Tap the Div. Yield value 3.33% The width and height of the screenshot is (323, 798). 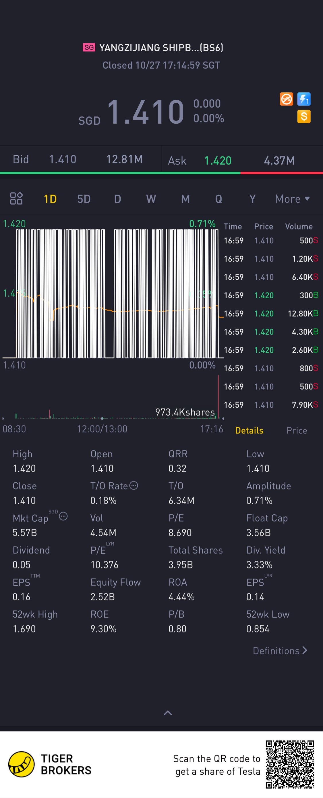(x=259, y=565)
